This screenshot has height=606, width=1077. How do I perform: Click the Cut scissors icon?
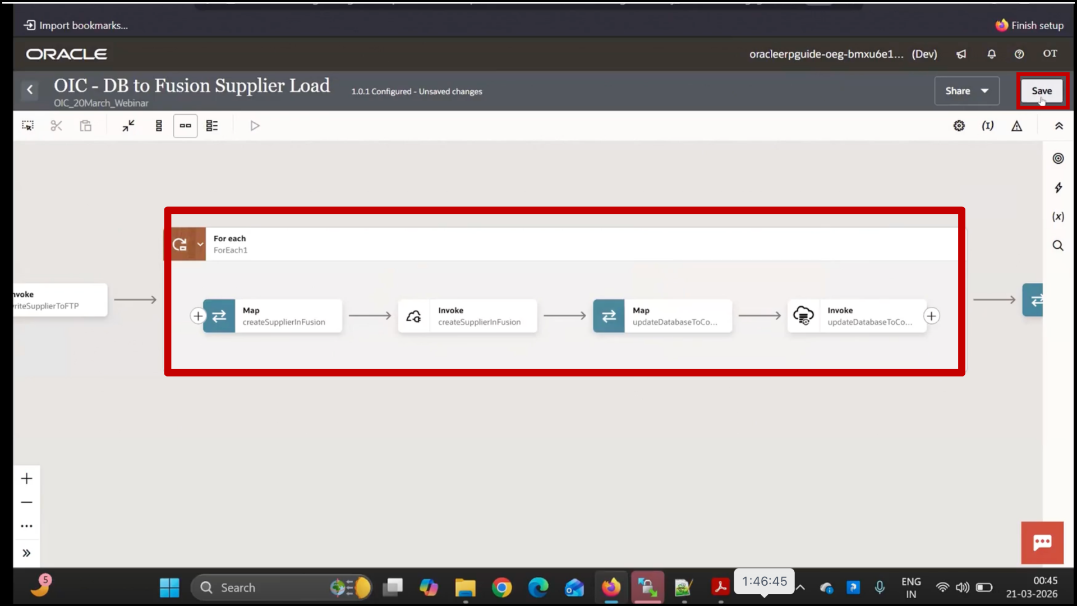point(56,126)
